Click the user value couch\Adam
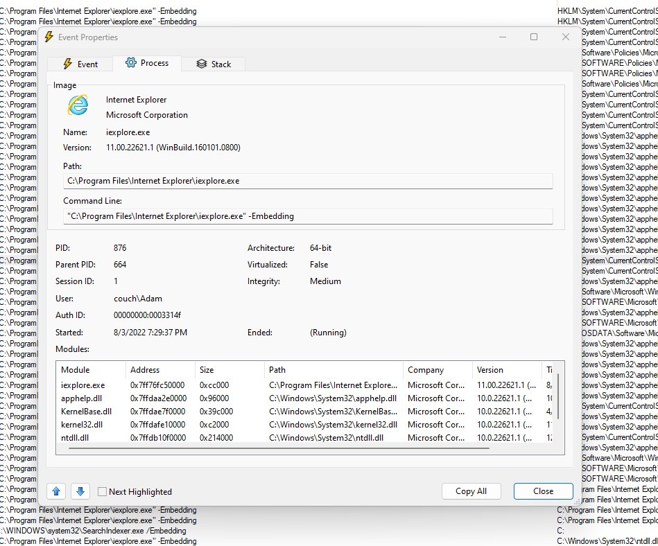 pyautogui.click(x=138, y=299)
